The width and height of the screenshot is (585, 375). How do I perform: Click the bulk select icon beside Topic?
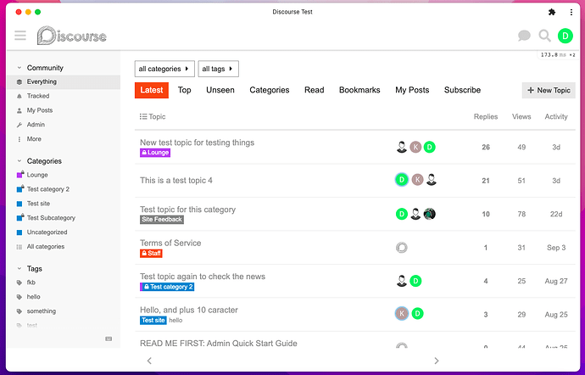tap(143, 116)
